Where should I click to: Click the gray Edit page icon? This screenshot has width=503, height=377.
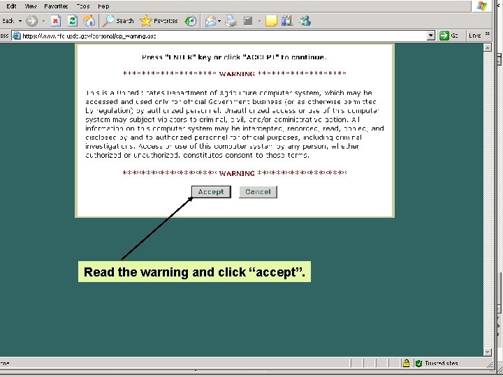tap(248, 21)
